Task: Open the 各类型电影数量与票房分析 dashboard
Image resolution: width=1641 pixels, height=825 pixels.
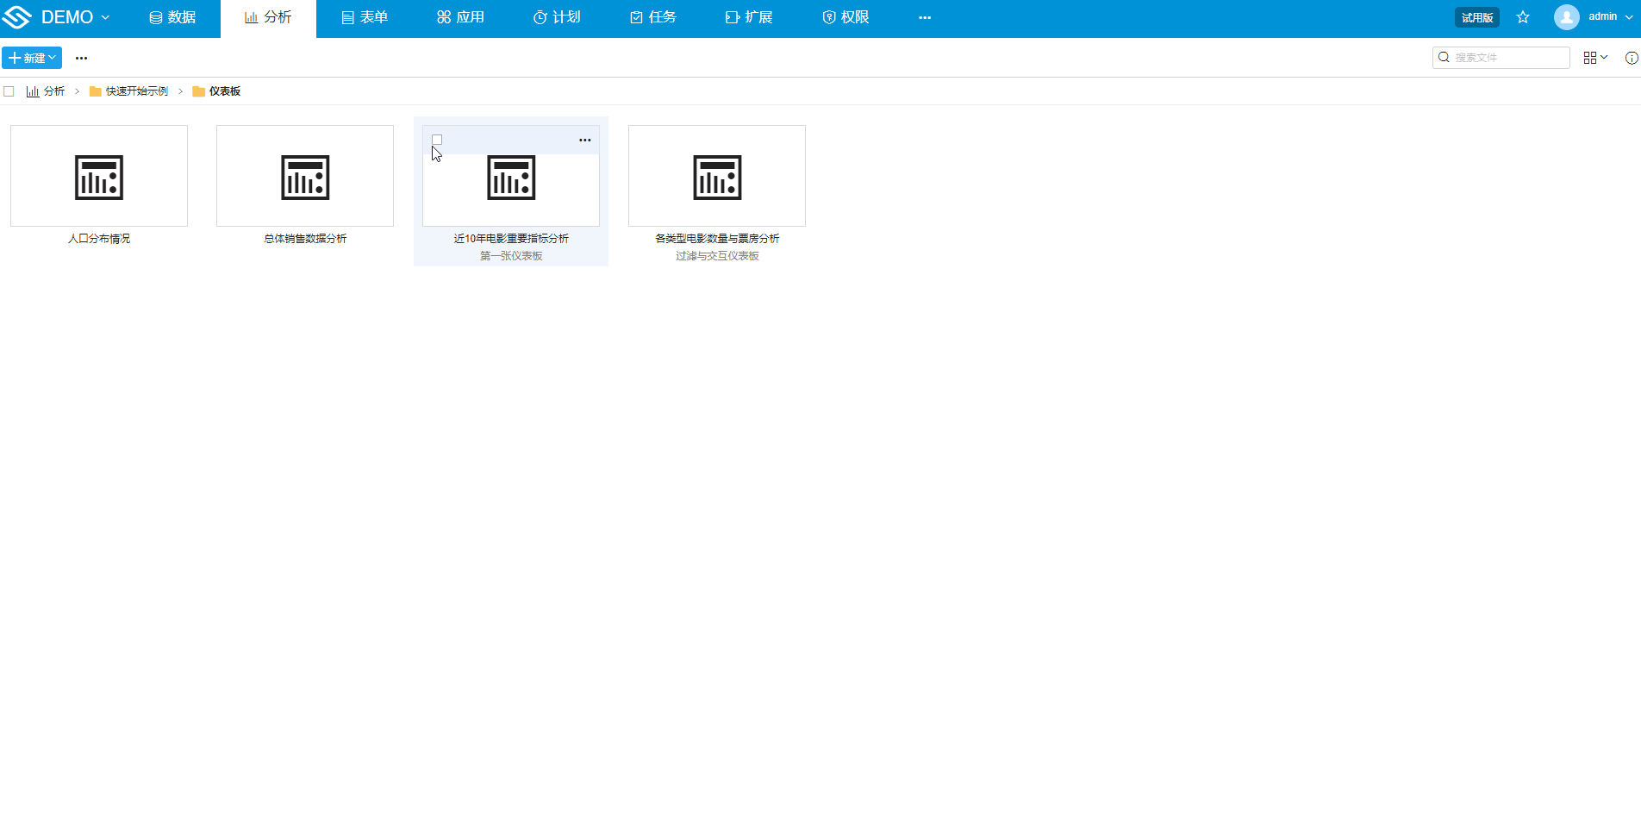Action: click(x=717, y=177)
